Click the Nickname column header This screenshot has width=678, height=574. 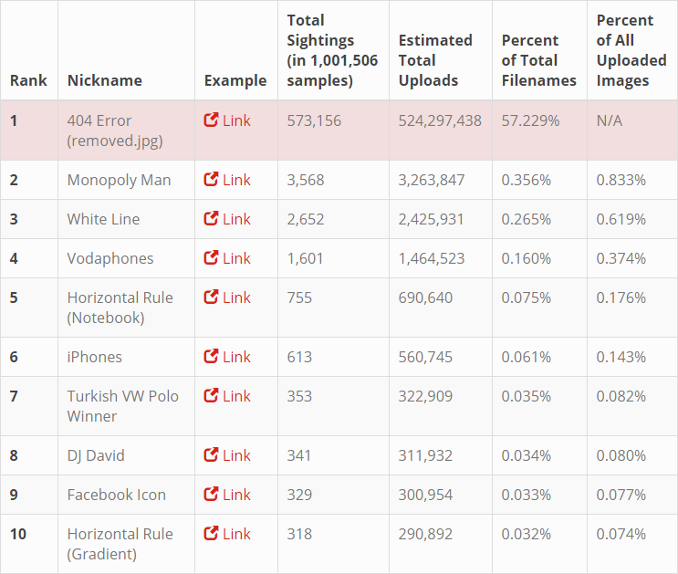[104, 80]
